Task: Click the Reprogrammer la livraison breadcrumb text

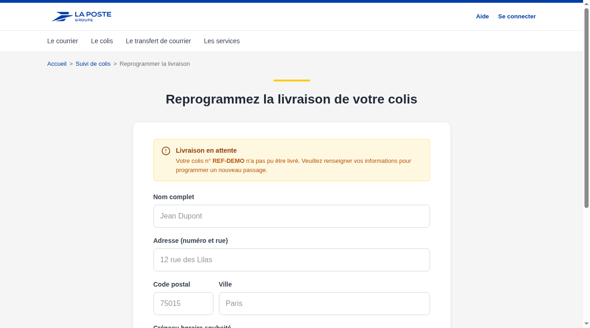Action: tap(154, 64)
